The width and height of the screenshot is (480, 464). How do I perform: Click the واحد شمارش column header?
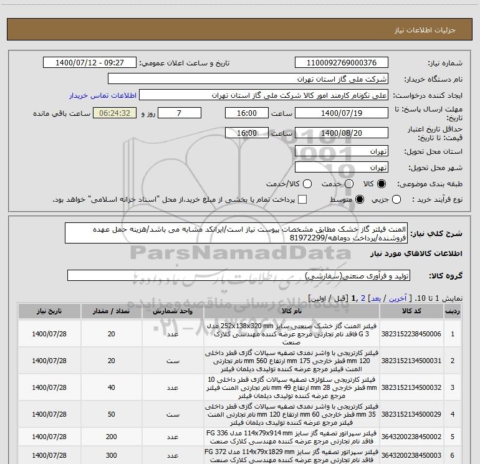point(173,311)
